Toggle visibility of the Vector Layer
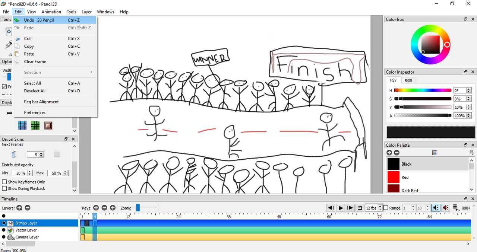 pyautogui.click(x=4, y=230)
